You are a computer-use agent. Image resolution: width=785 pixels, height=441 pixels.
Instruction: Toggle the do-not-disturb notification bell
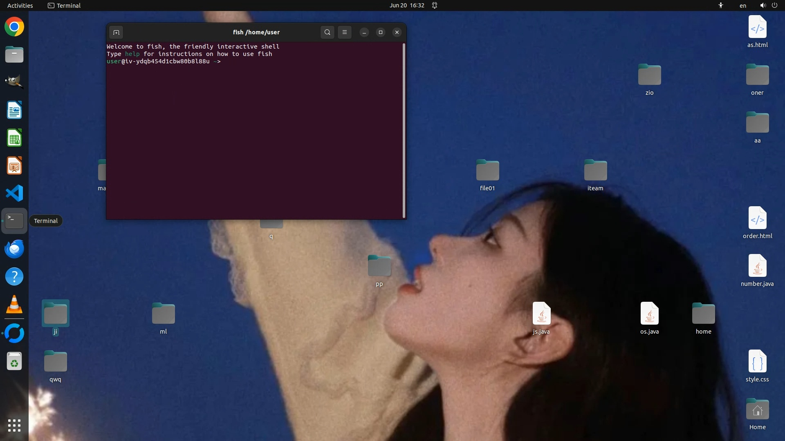435,5
